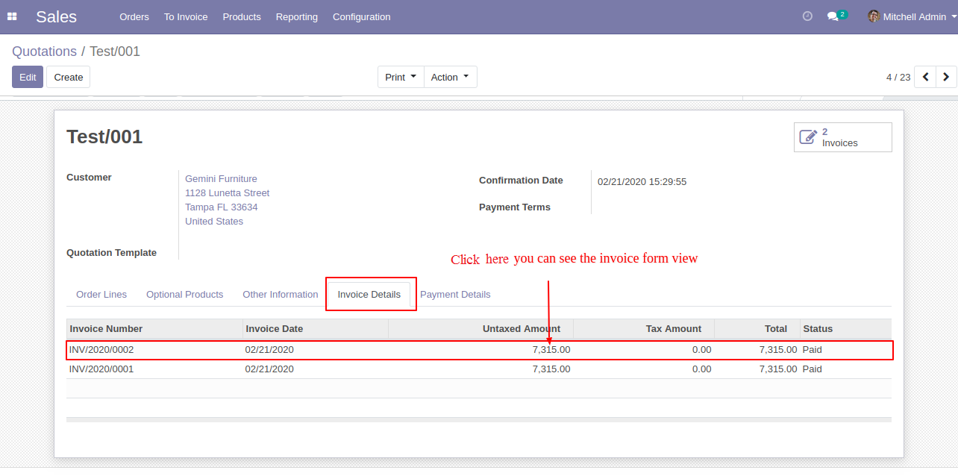This screenshot has width=958, height=476.
Task: Click the United States address line
Action: (214, 221)
